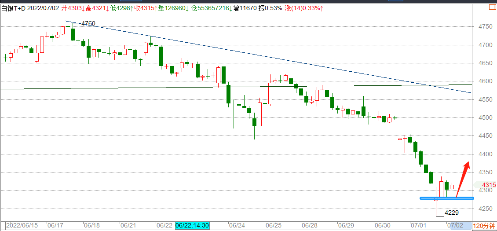Toggle the orange side panel layout icon

[x=493, y=7]
